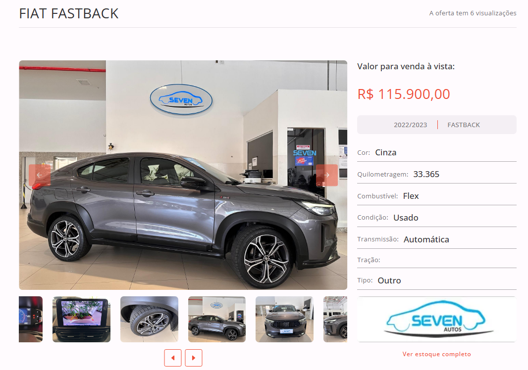
Task: Click the Transmissão Automática row
Action: pos(437,239)
